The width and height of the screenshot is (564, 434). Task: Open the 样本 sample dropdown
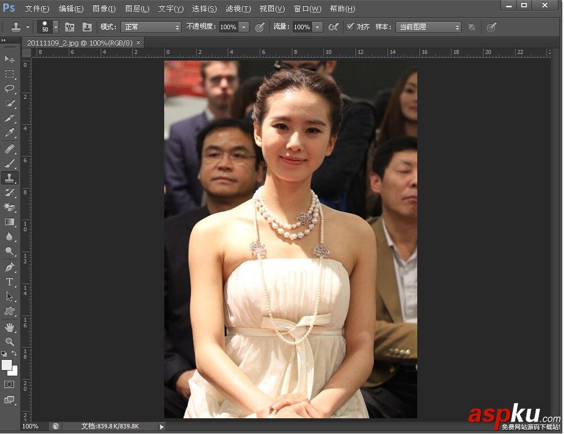click(428, 26)
